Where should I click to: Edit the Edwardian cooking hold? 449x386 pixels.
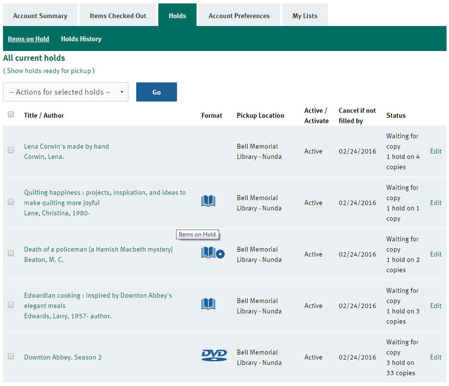tap(436, 306)
